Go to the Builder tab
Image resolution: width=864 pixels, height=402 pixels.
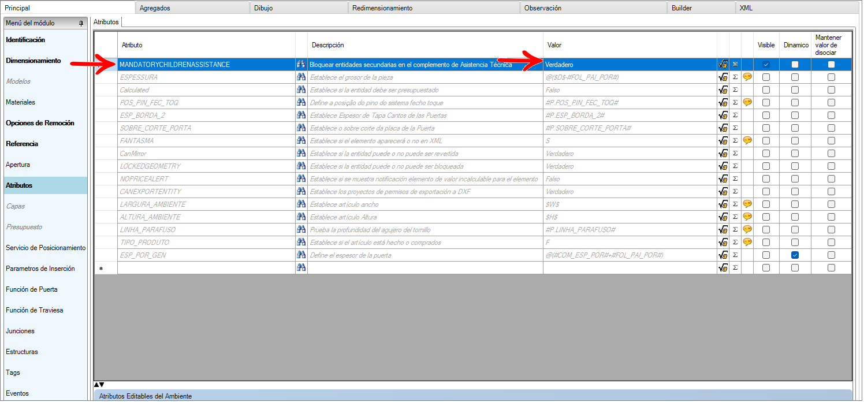(702, 8)
